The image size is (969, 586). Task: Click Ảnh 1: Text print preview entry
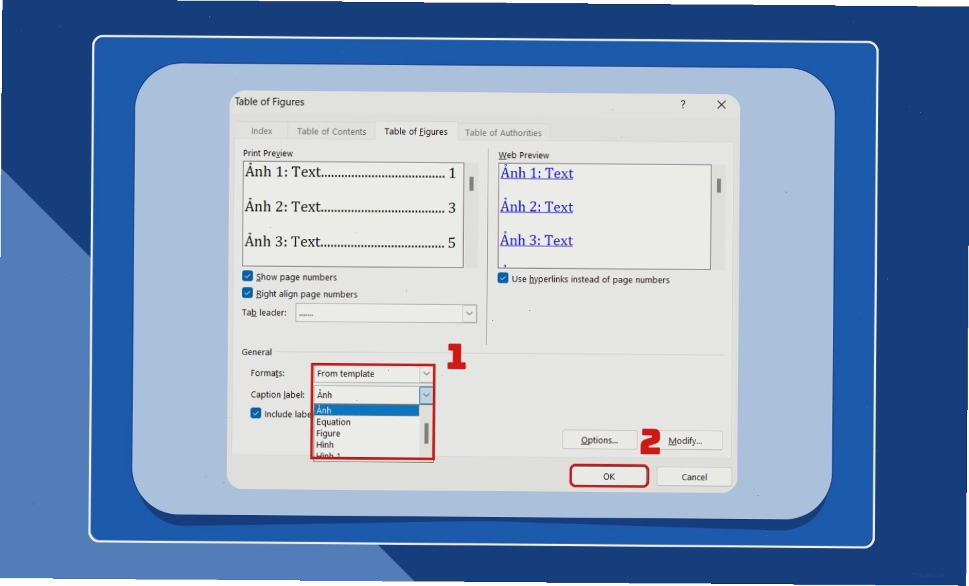click(350, 172)
